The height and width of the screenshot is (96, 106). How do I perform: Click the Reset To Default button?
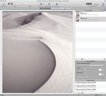click(x=83, y=78)
